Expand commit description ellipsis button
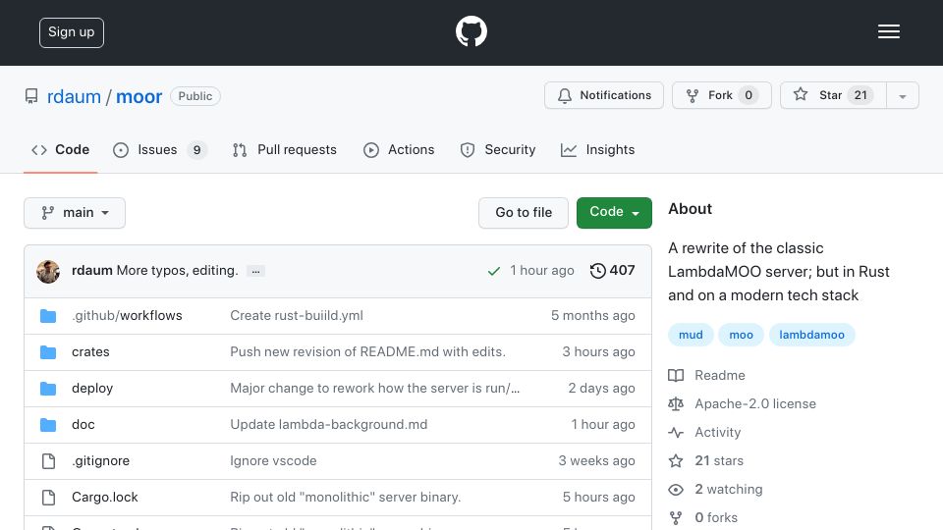 tap(255, 272)
